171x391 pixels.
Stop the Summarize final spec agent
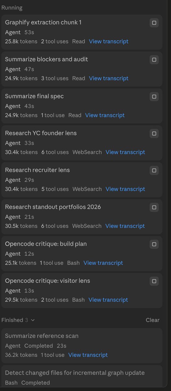pos(154,96)
